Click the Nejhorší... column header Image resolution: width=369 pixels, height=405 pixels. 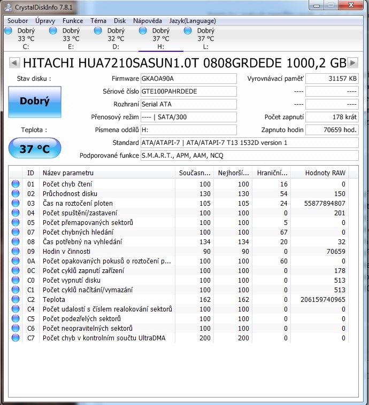click(x=233, y=173)
